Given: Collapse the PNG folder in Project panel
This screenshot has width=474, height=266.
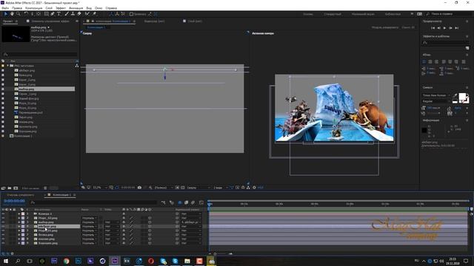Looking at the screenshot, I should 8,66.
